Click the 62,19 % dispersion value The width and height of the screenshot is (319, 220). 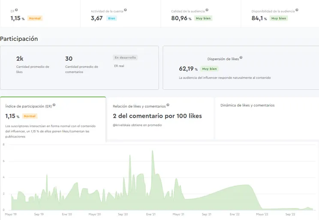pos(188,69)
